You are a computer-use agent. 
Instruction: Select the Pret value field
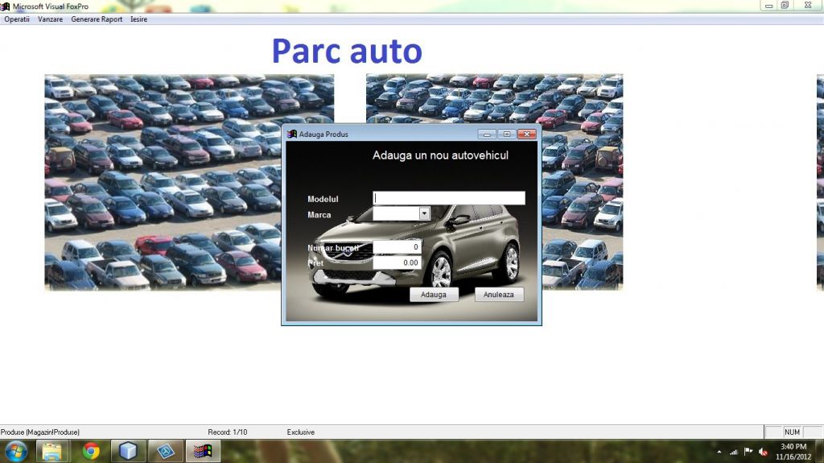(397, 263)
